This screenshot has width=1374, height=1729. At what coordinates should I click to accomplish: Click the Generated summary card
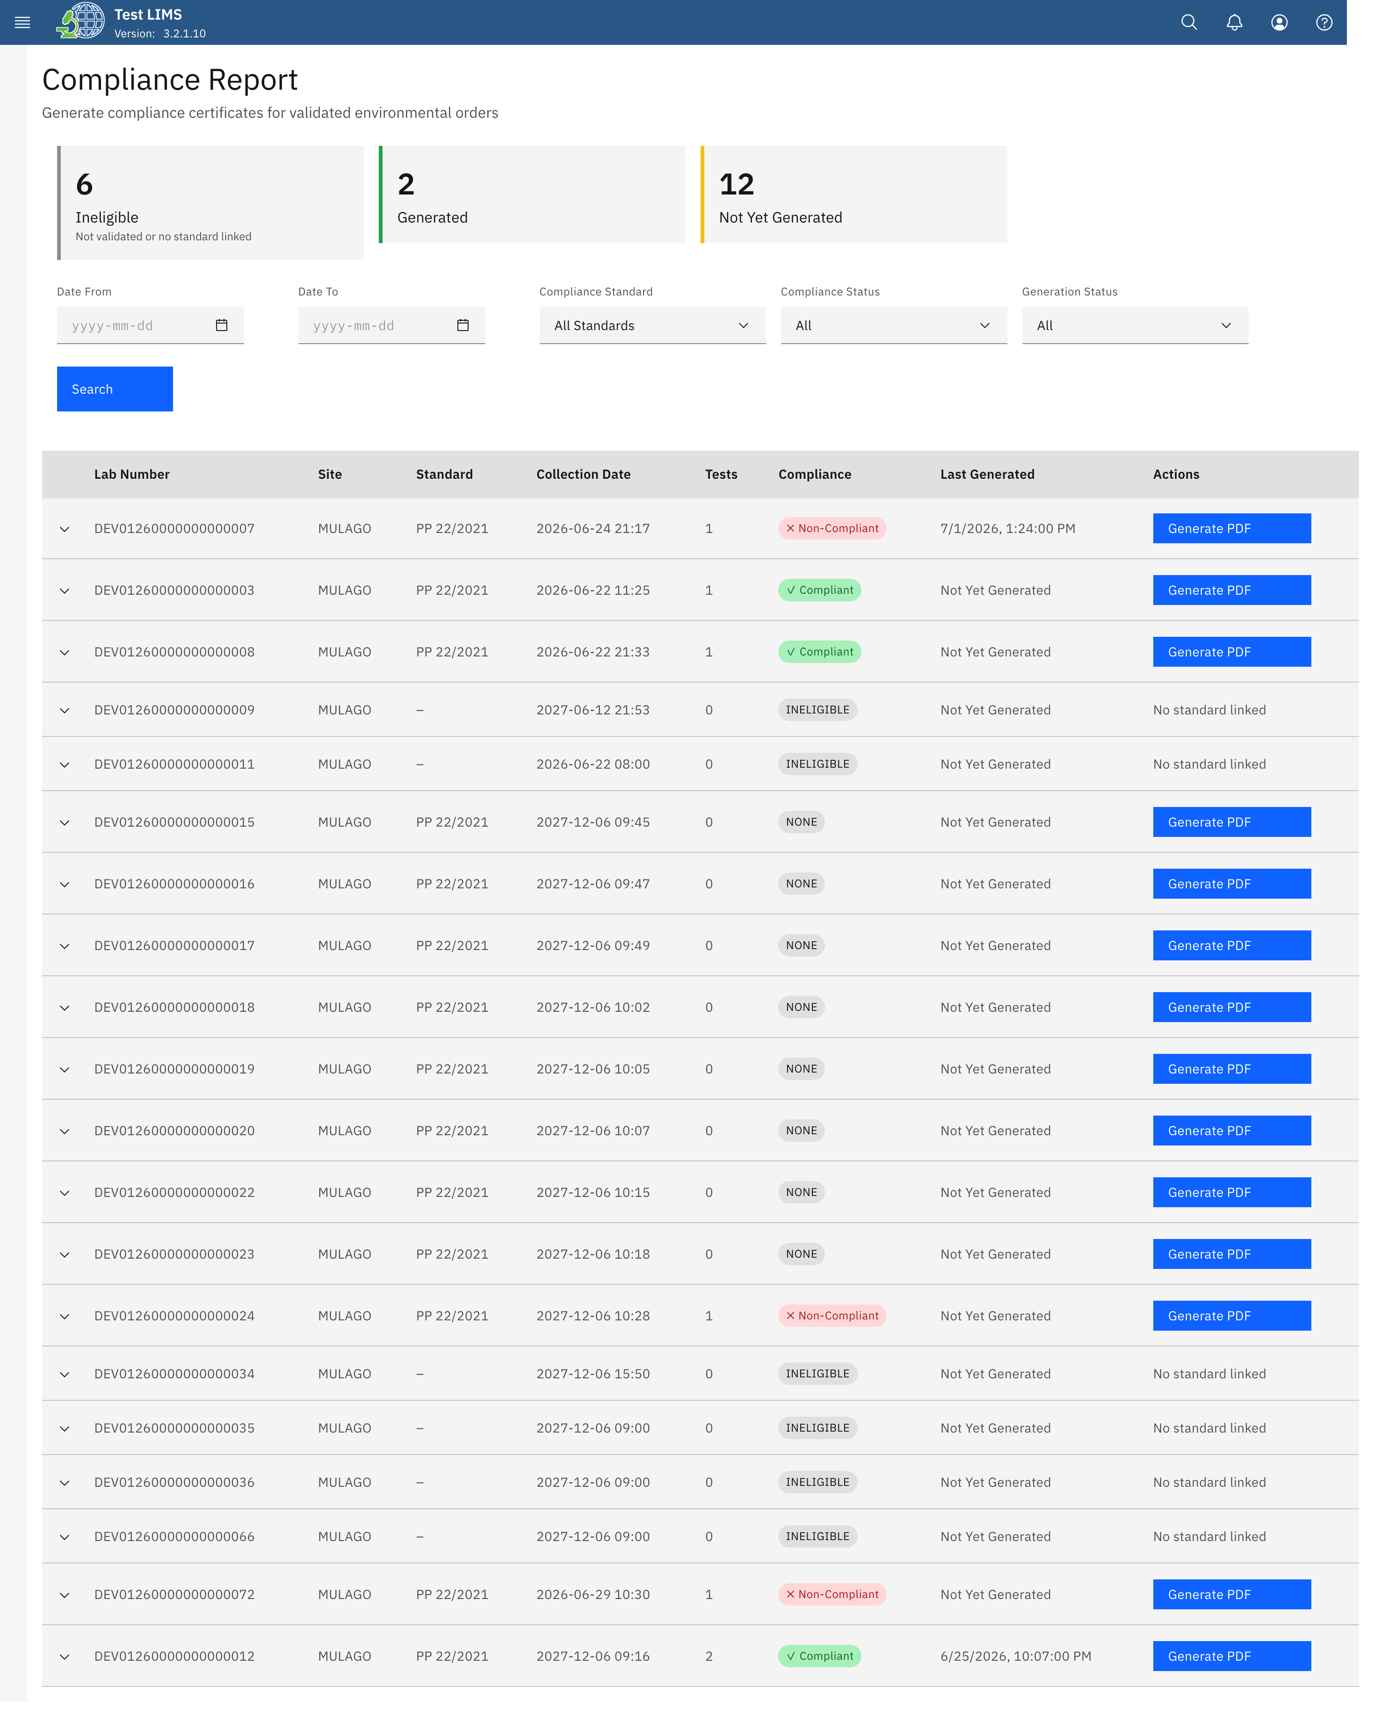532,194
